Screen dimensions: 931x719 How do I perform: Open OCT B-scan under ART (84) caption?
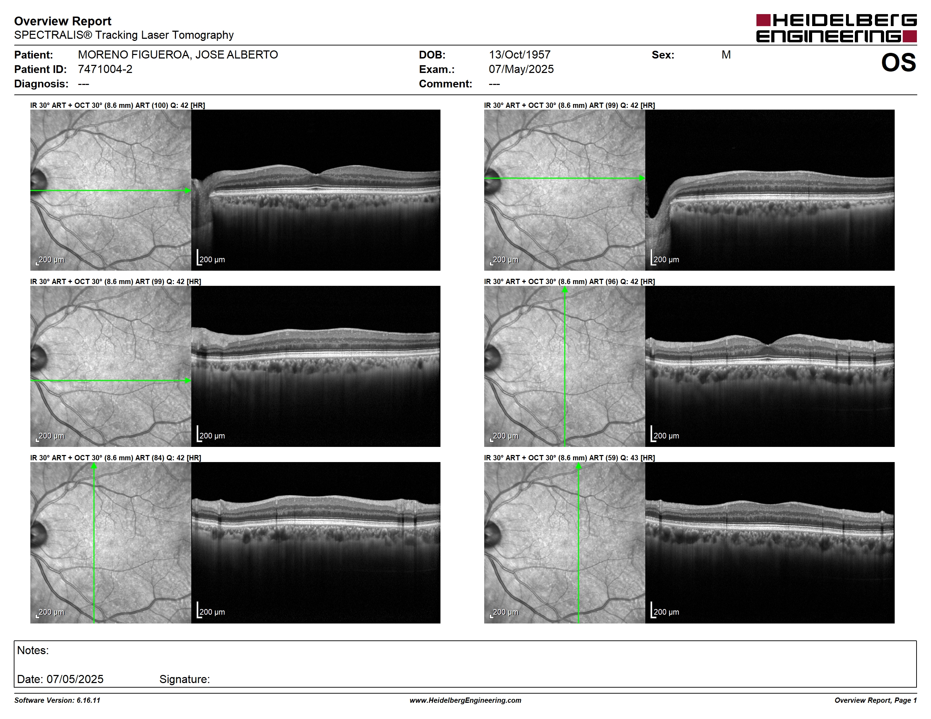[x=316, y=543]
